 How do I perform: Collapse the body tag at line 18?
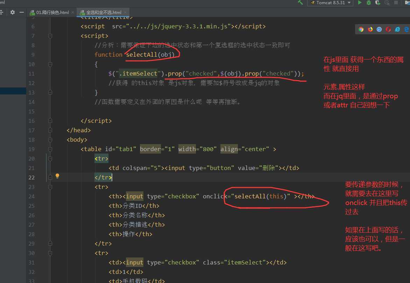50,140
